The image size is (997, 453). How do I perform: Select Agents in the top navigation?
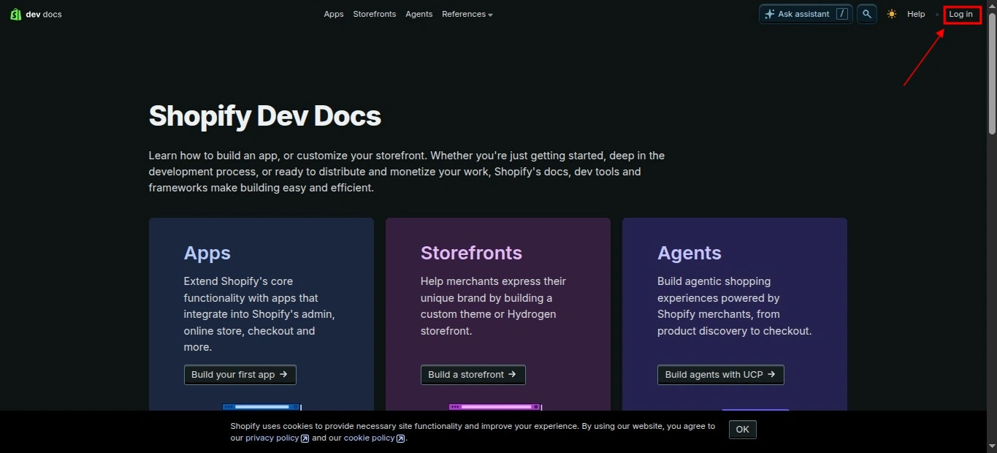click(x=419, y=14)
